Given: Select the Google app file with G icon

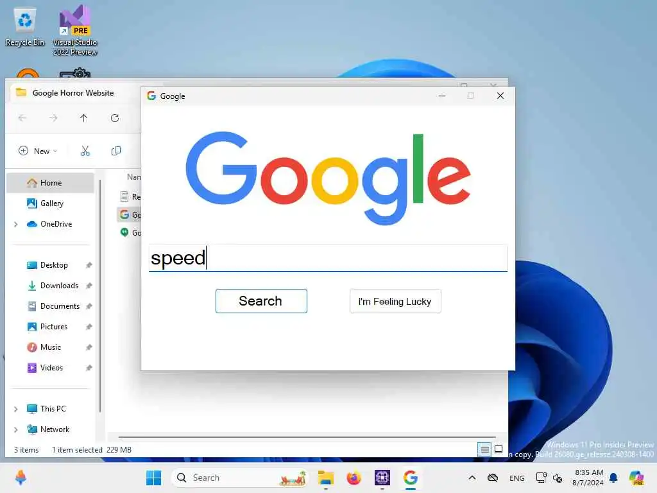Looking at the screenshot, I should (130, 214).
